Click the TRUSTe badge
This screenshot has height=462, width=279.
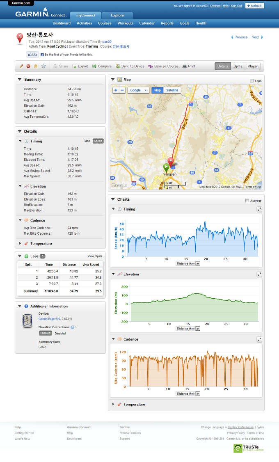click(249, 448)
